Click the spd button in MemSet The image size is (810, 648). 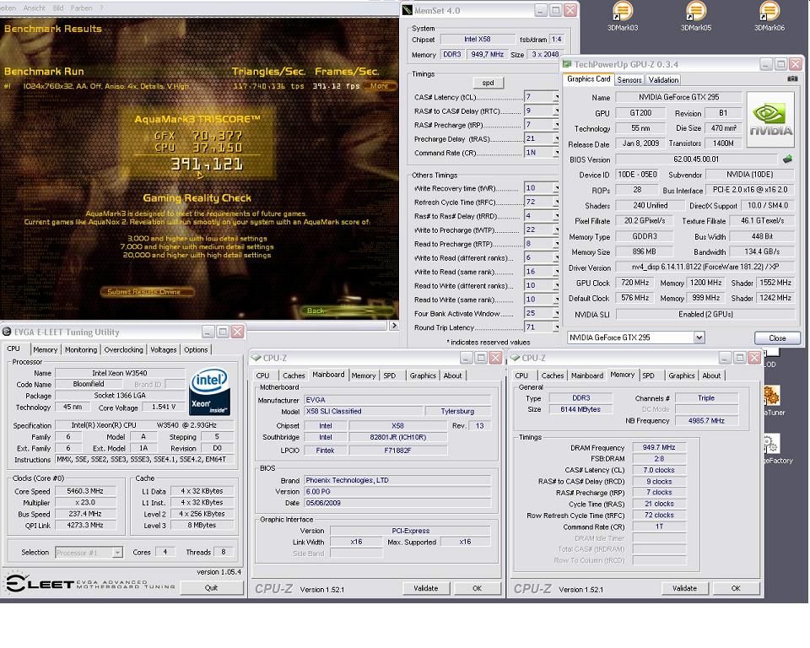tap(489, 83)
